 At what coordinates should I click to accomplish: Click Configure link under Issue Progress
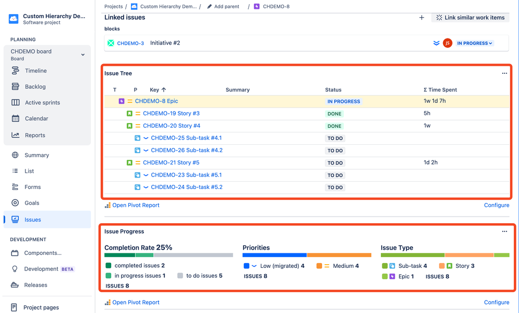click(x=497, y=302)
